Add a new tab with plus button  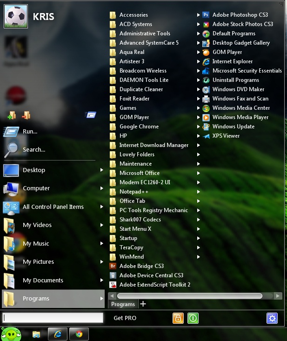[143, 304]
